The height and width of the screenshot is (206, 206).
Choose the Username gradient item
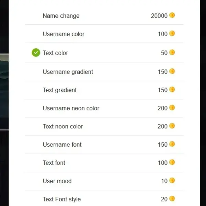104,72
